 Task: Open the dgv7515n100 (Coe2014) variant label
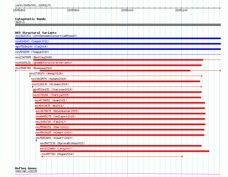click(x=32, y=47)
